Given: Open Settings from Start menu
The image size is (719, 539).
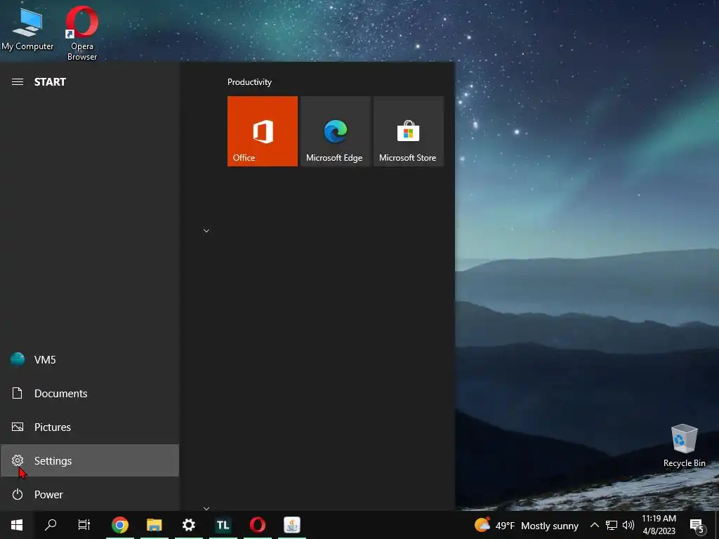Looking at the screenshot, I should [90, 460].
